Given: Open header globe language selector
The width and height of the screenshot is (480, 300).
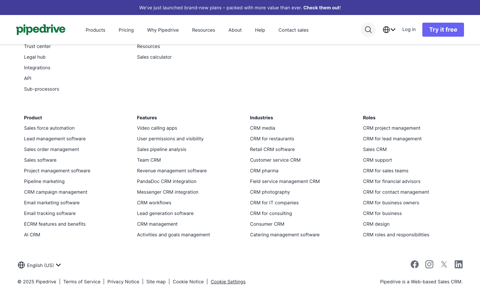Looking at the screenshot, I should point(389,30).
